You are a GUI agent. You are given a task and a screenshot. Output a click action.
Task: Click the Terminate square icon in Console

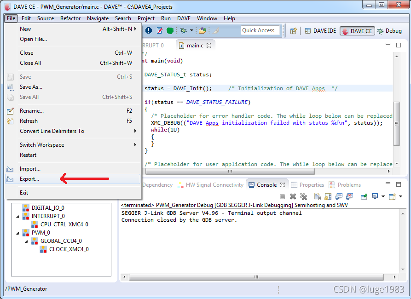(x=282, y=196)
